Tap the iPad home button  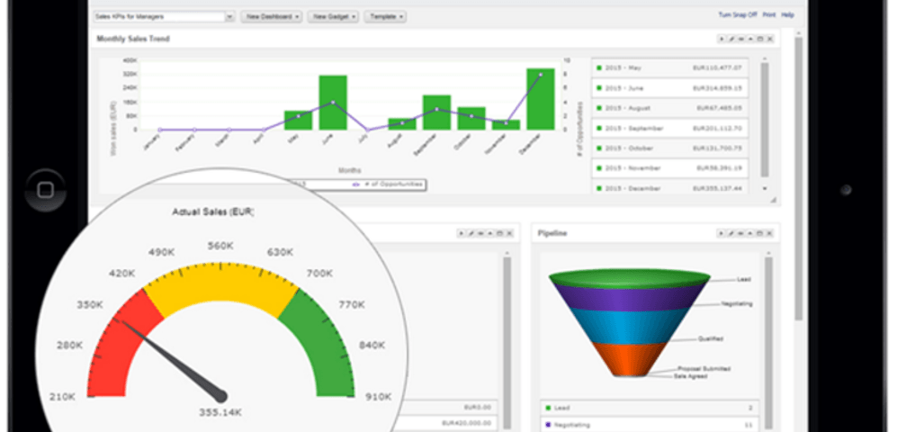tap(46, 190)
